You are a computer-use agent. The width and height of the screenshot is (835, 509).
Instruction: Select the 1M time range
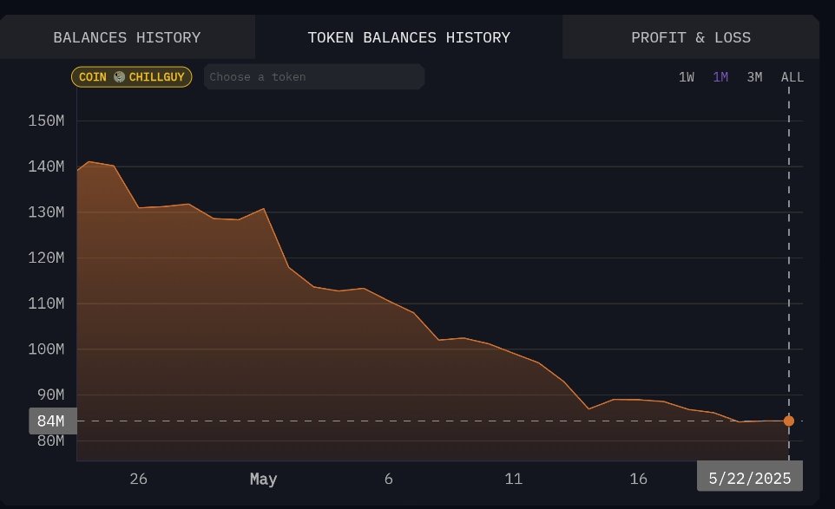pyautogui.click(x=720, y=77)
